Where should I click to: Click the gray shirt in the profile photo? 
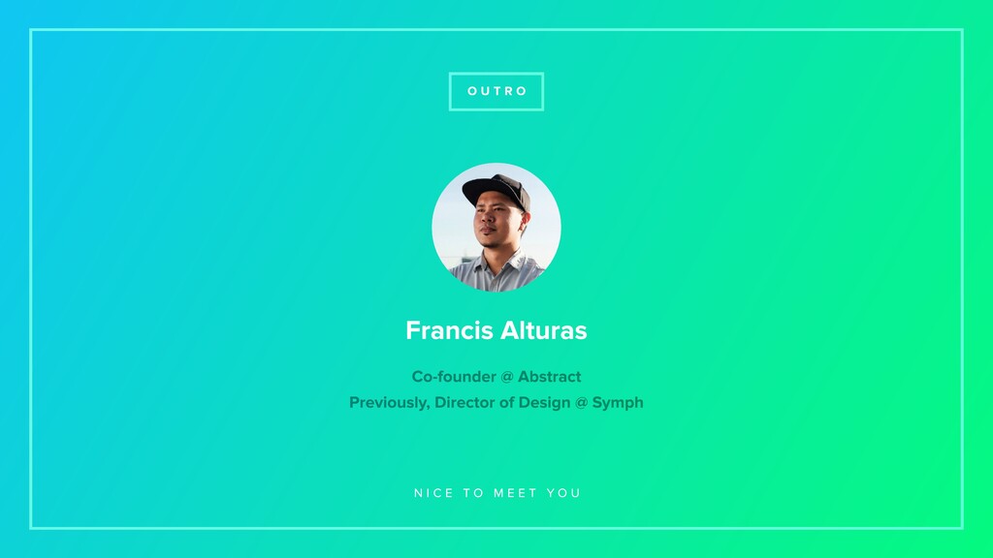pyautogui.click(x=497, y=271)
